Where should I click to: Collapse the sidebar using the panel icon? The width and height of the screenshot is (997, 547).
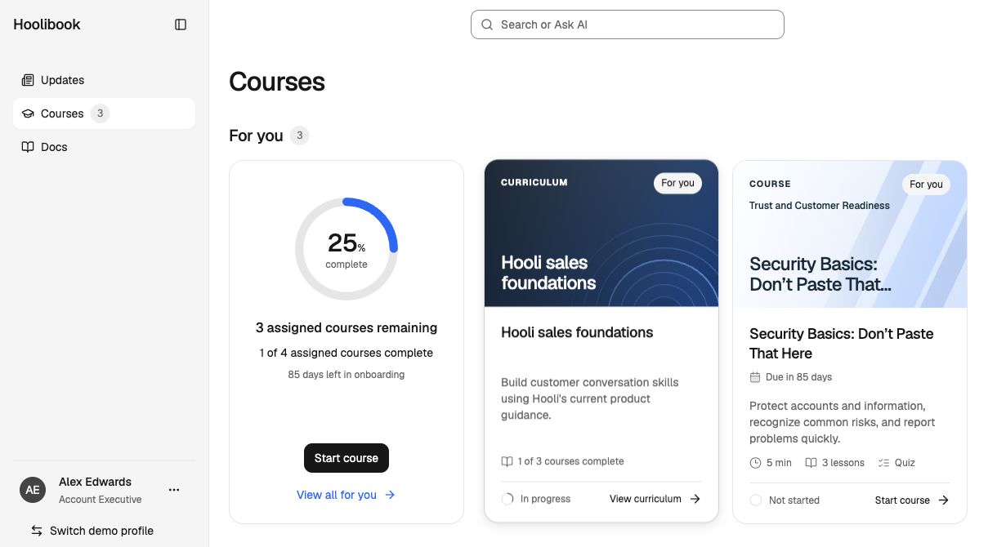point(181,24)
